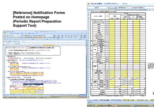This screenshot has width=154, height=107.
Task: Click the formula bar showing =IF(M272
Action: [x=136, y=7]
